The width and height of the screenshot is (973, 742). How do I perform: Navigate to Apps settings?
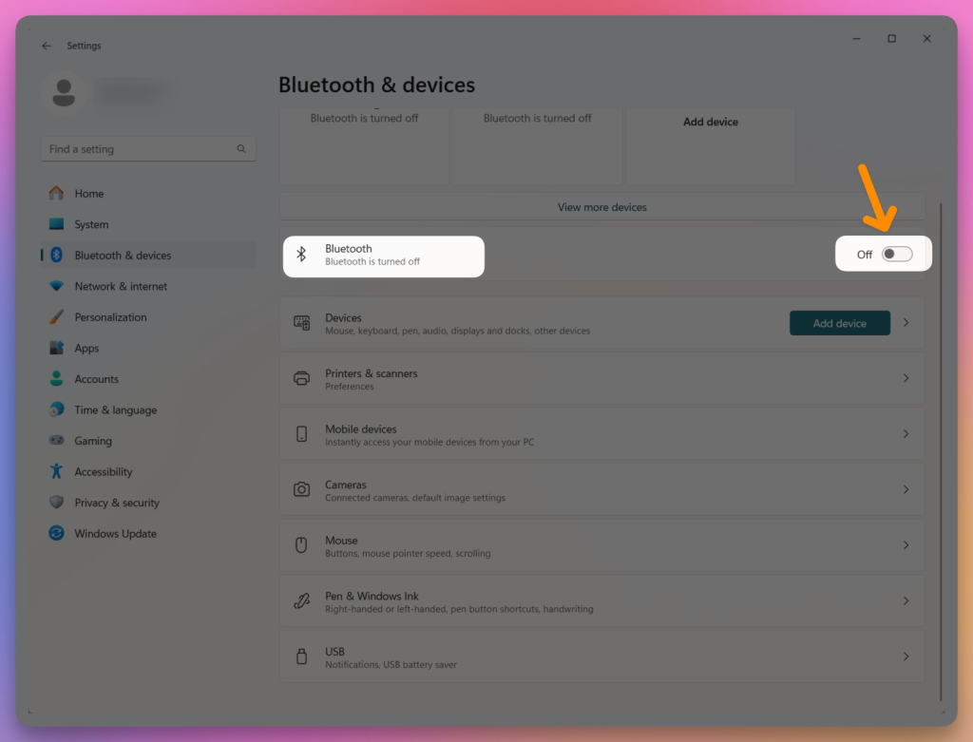point(148,348)
